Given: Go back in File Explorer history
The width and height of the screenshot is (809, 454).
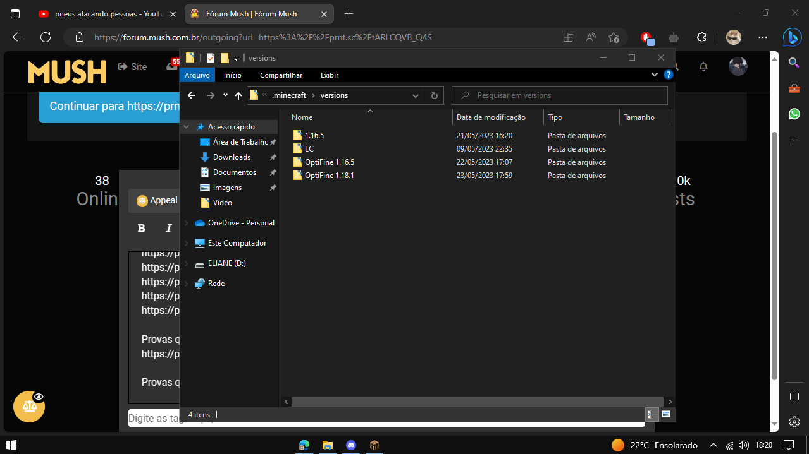Looking at the screenshot, I should tap(192, 95).
